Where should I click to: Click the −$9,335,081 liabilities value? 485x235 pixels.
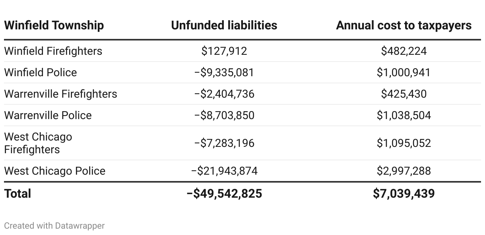[224, 73]
